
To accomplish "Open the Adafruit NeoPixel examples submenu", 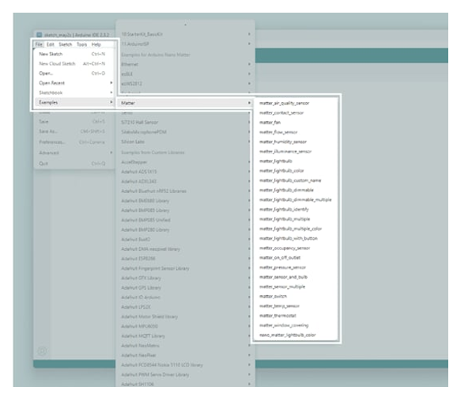I will pyautogui.click(x=185, y=355).
